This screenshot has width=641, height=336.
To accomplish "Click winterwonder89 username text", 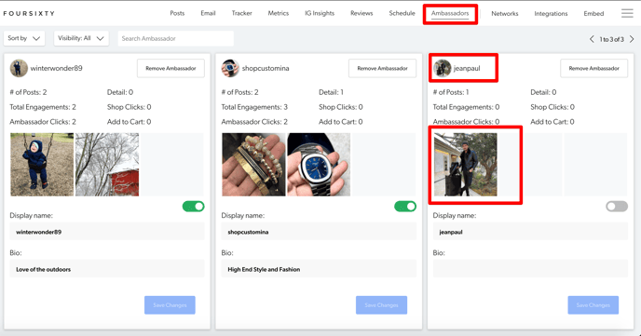I will coord(57,68).
